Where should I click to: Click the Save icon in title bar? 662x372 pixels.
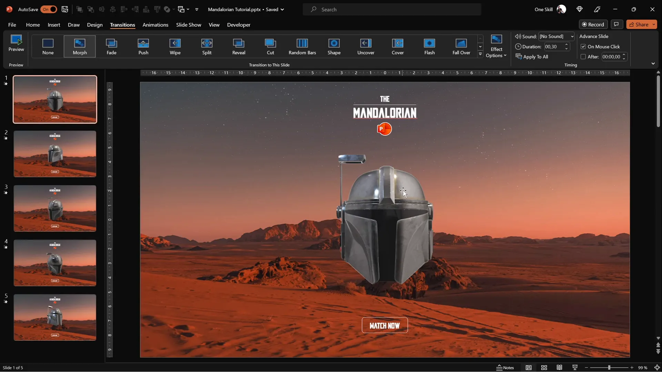(x=65, y=9)
